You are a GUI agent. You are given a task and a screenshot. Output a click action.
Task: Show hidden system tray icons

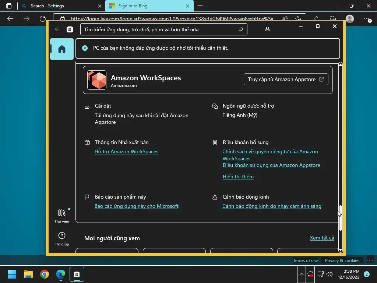(x=302, y=274)
